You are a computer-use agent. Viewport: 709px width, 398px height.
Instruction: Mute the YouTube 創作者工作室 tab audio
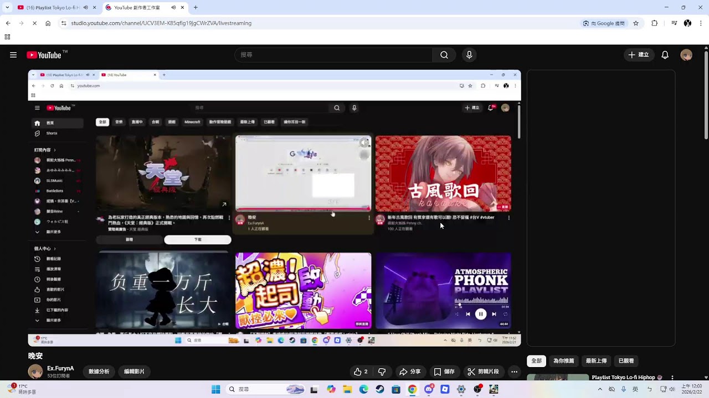click(x=173, y=8)
